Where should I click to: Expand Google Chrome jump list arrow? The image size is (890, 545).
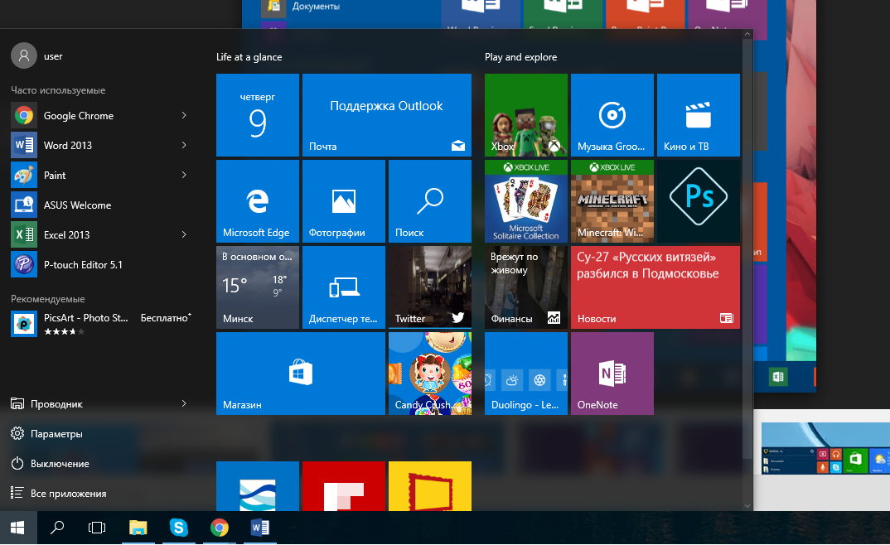(184, 115)
